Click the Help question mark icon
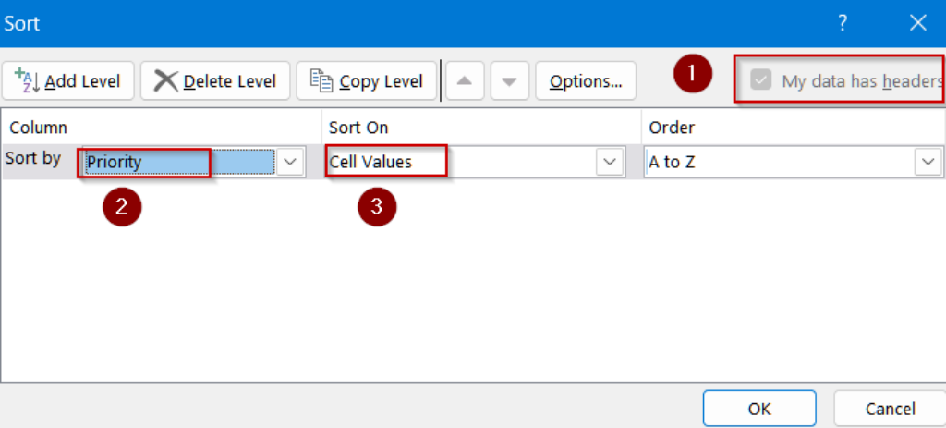 tap(843, 23)
